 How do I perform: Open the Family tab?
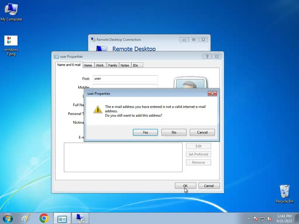113,65
